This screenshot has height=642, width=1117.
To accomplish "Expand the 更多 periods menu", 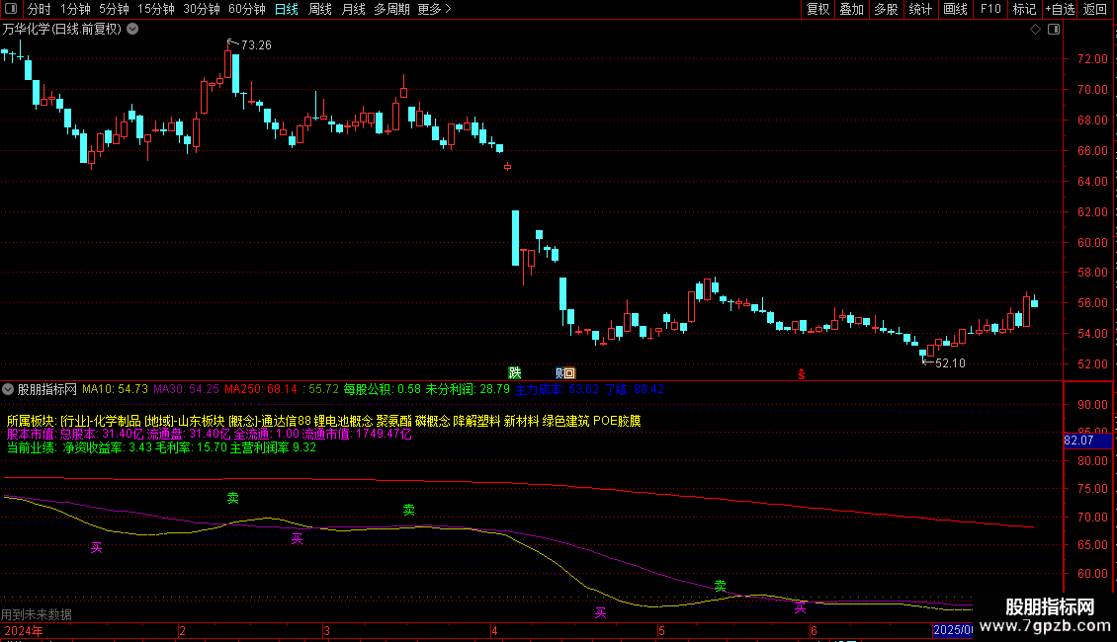I will point(434,9).
